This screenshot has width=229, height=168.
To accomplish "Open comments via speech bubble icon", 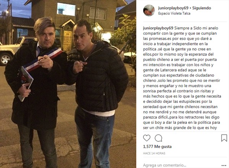I will [x=158, y=138].
